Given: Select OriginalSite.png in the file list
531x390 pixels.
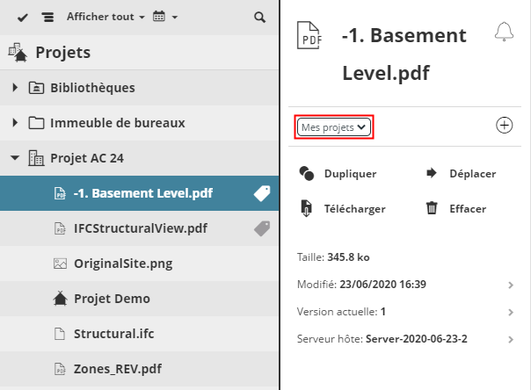Looking at the screenshot, I should coord(115,263).
